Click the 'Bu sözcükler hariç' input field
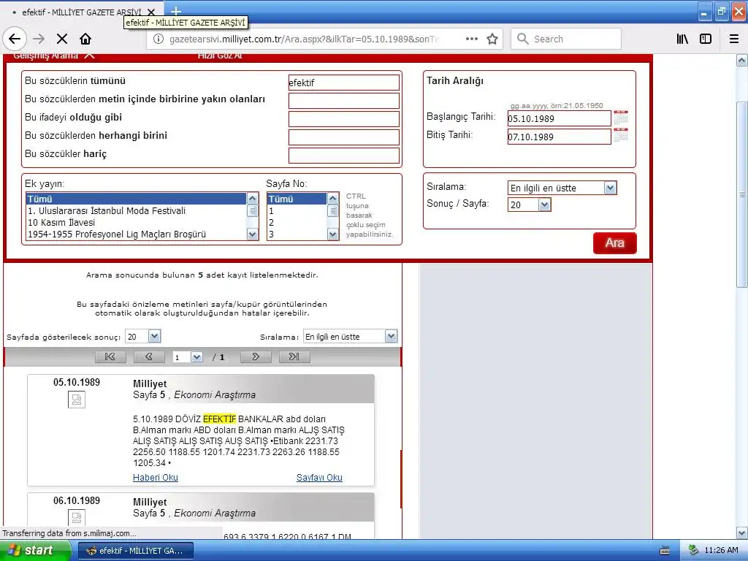The width and height of the screenshot is (748, 561). (x=344, y=156)
